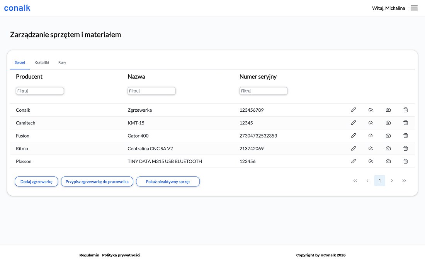The height and width of the screenshot is (265, 425).
Task: Open camera for Conalk Zgrzewarka row
Action: pos(388,110)
